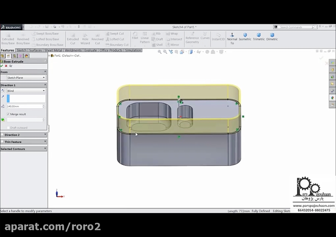Open the Sketch Plane dropdown under From

44,78
